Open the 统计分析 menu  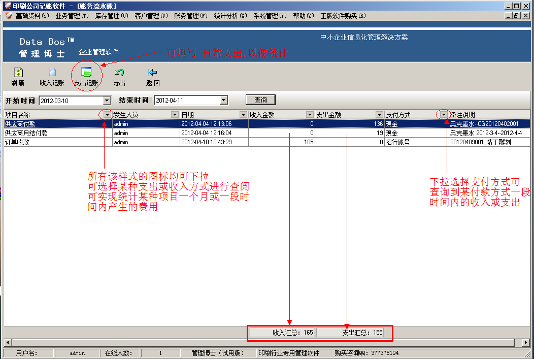coord(230,16)
